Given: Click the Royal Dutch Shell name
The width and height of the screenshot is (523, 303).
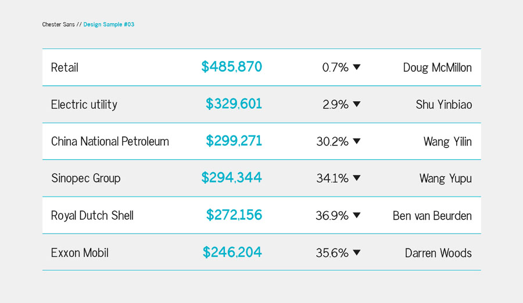Looking at the screenshot, I should pyautogui.click(x=92, y=216).
